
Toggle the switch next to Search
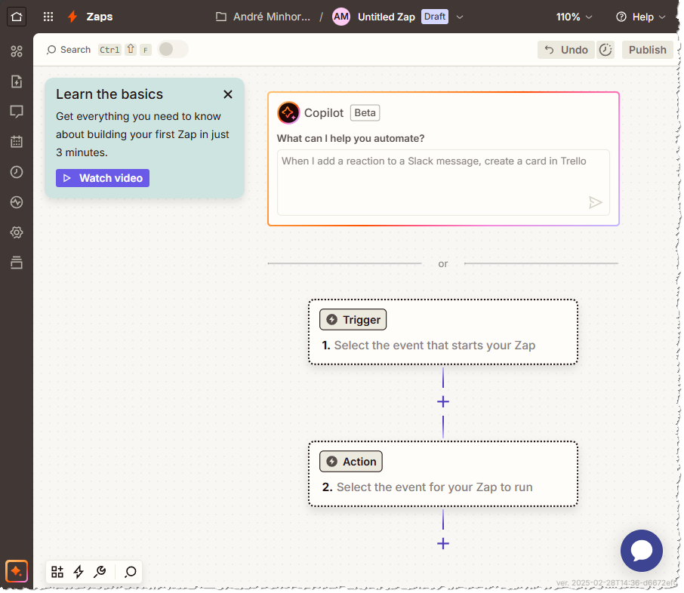pos(173,50)
